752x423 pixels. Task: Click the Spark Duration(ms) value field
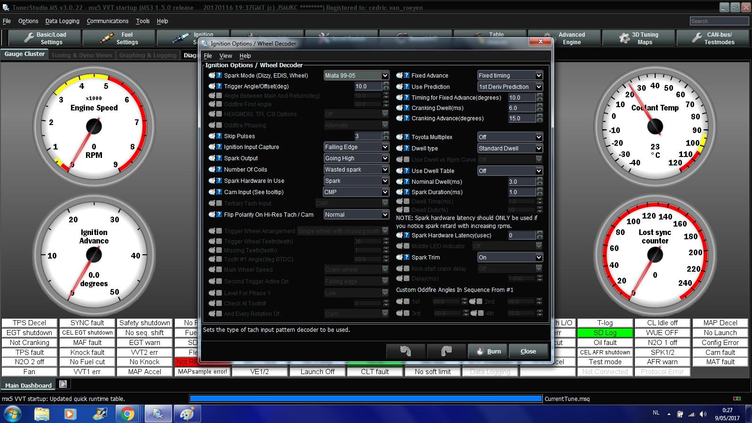(522, 192)
